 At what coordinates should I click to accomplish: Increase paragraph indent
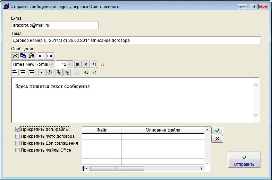click(59, 73)
